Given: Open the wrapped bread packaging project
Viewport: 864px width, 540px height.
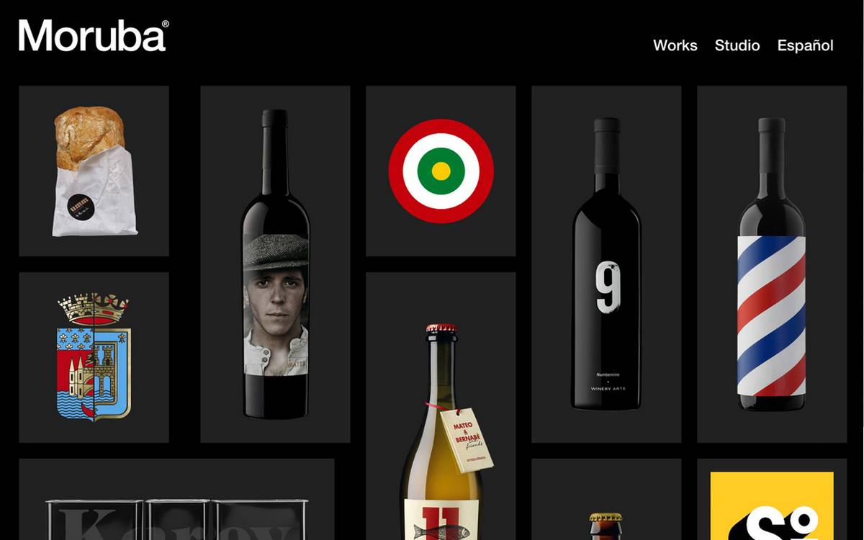Looking at the screenshot, I should (94, 171).
